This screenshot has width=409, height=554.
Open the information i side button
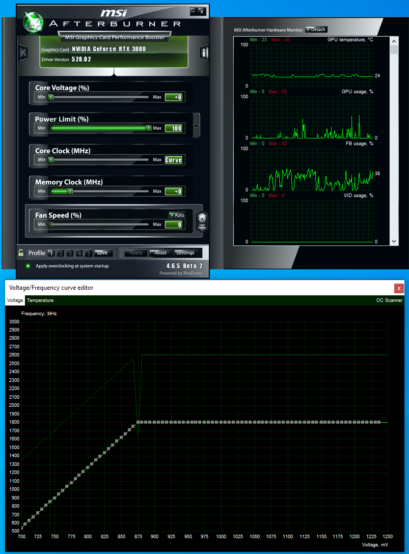pos(204,52)
